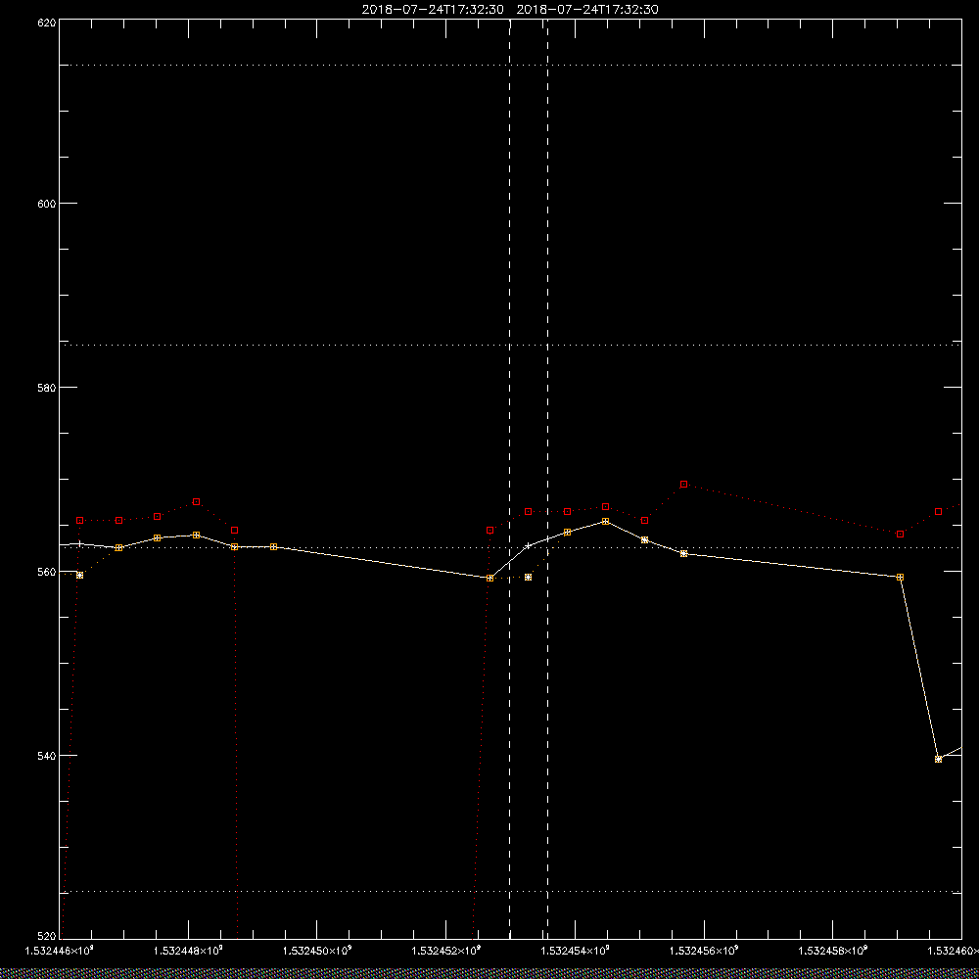This screenshot has width=979, height=979.
Task: Select the 540 y-axis label
Action: pyautogui.click(x=47, y=755)
